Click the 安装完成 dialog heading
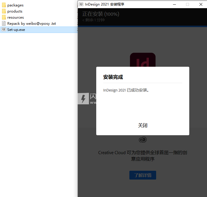The height and width of the screenshot is (197, 207). point(113,77)
